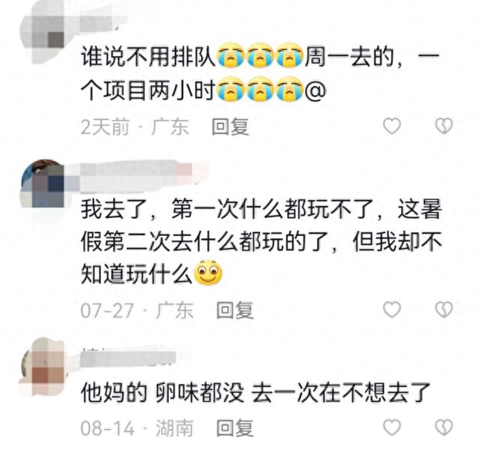Dislike the comment about two-hour queue
Screen dimensions: 480x453
[444, 126]
